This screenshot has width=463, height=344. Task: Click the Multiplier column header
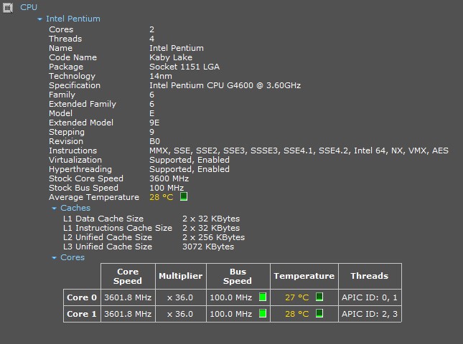click(x=181, y=276)
